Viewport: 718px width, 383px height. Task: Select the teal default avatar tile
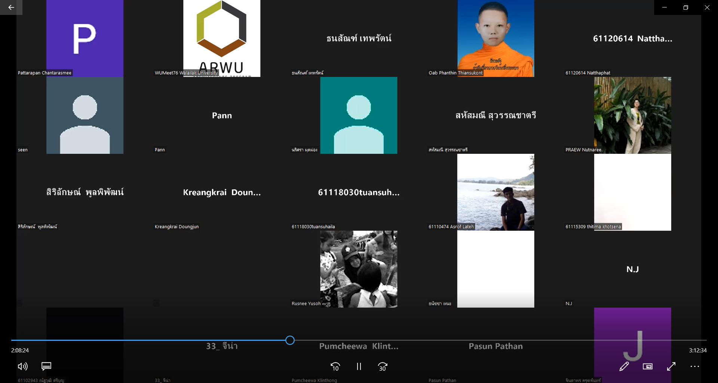[x=359, y=115]
